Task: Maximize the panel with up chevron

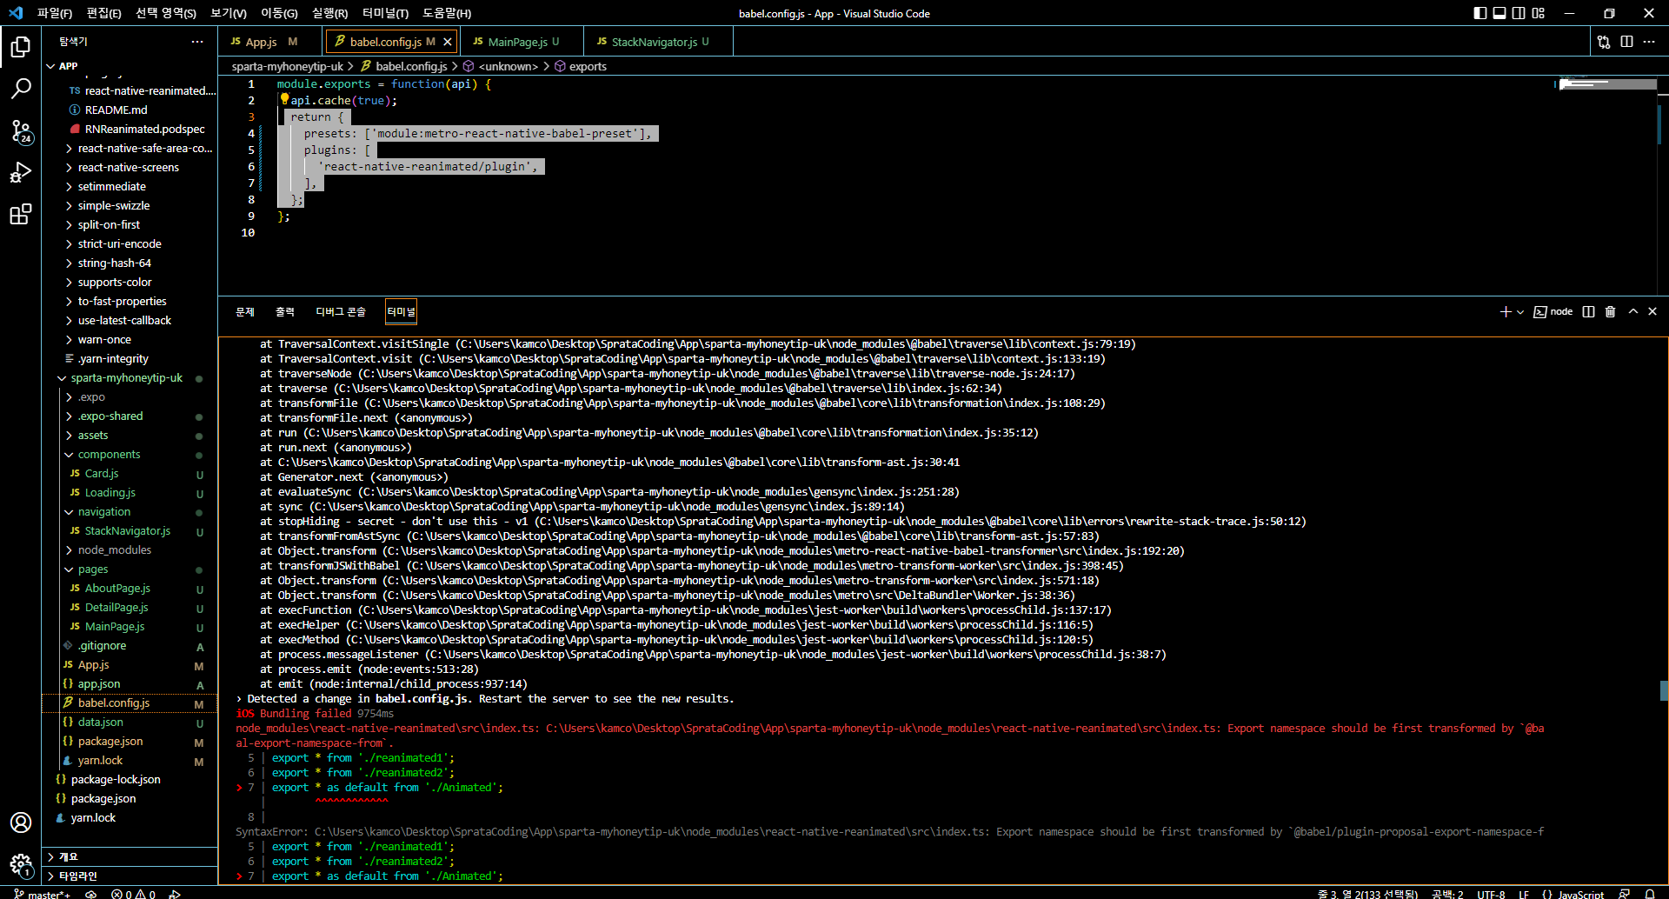Action: [1633, 312]
